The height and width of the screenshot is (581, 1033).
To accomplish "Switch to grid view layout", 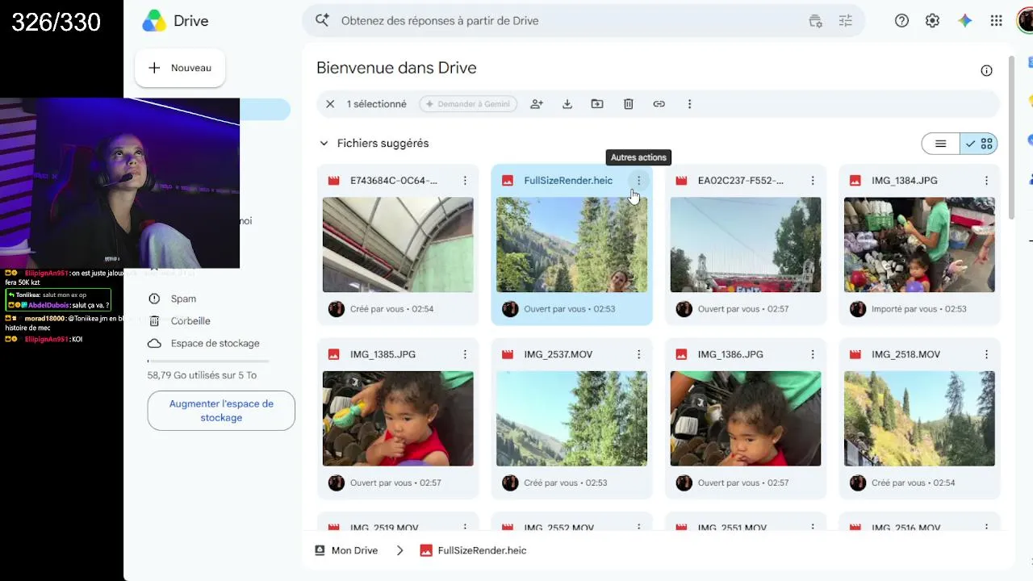I will click(x=979, y=144).
